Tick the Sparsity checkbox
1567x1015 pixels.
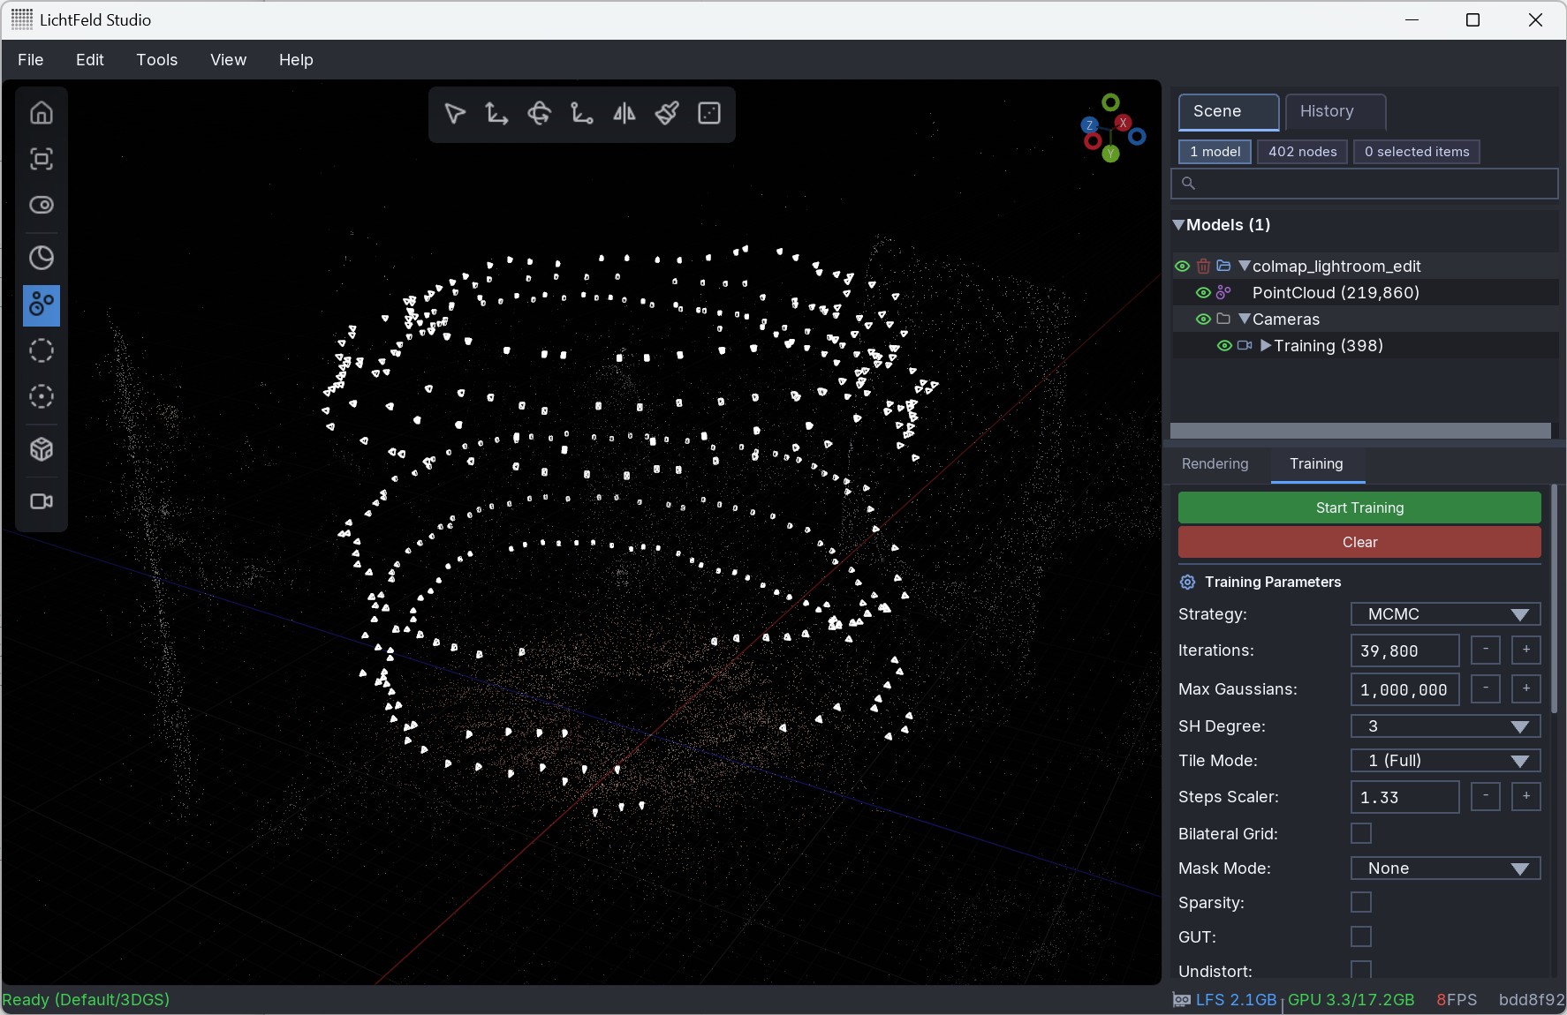(1361, 902)
